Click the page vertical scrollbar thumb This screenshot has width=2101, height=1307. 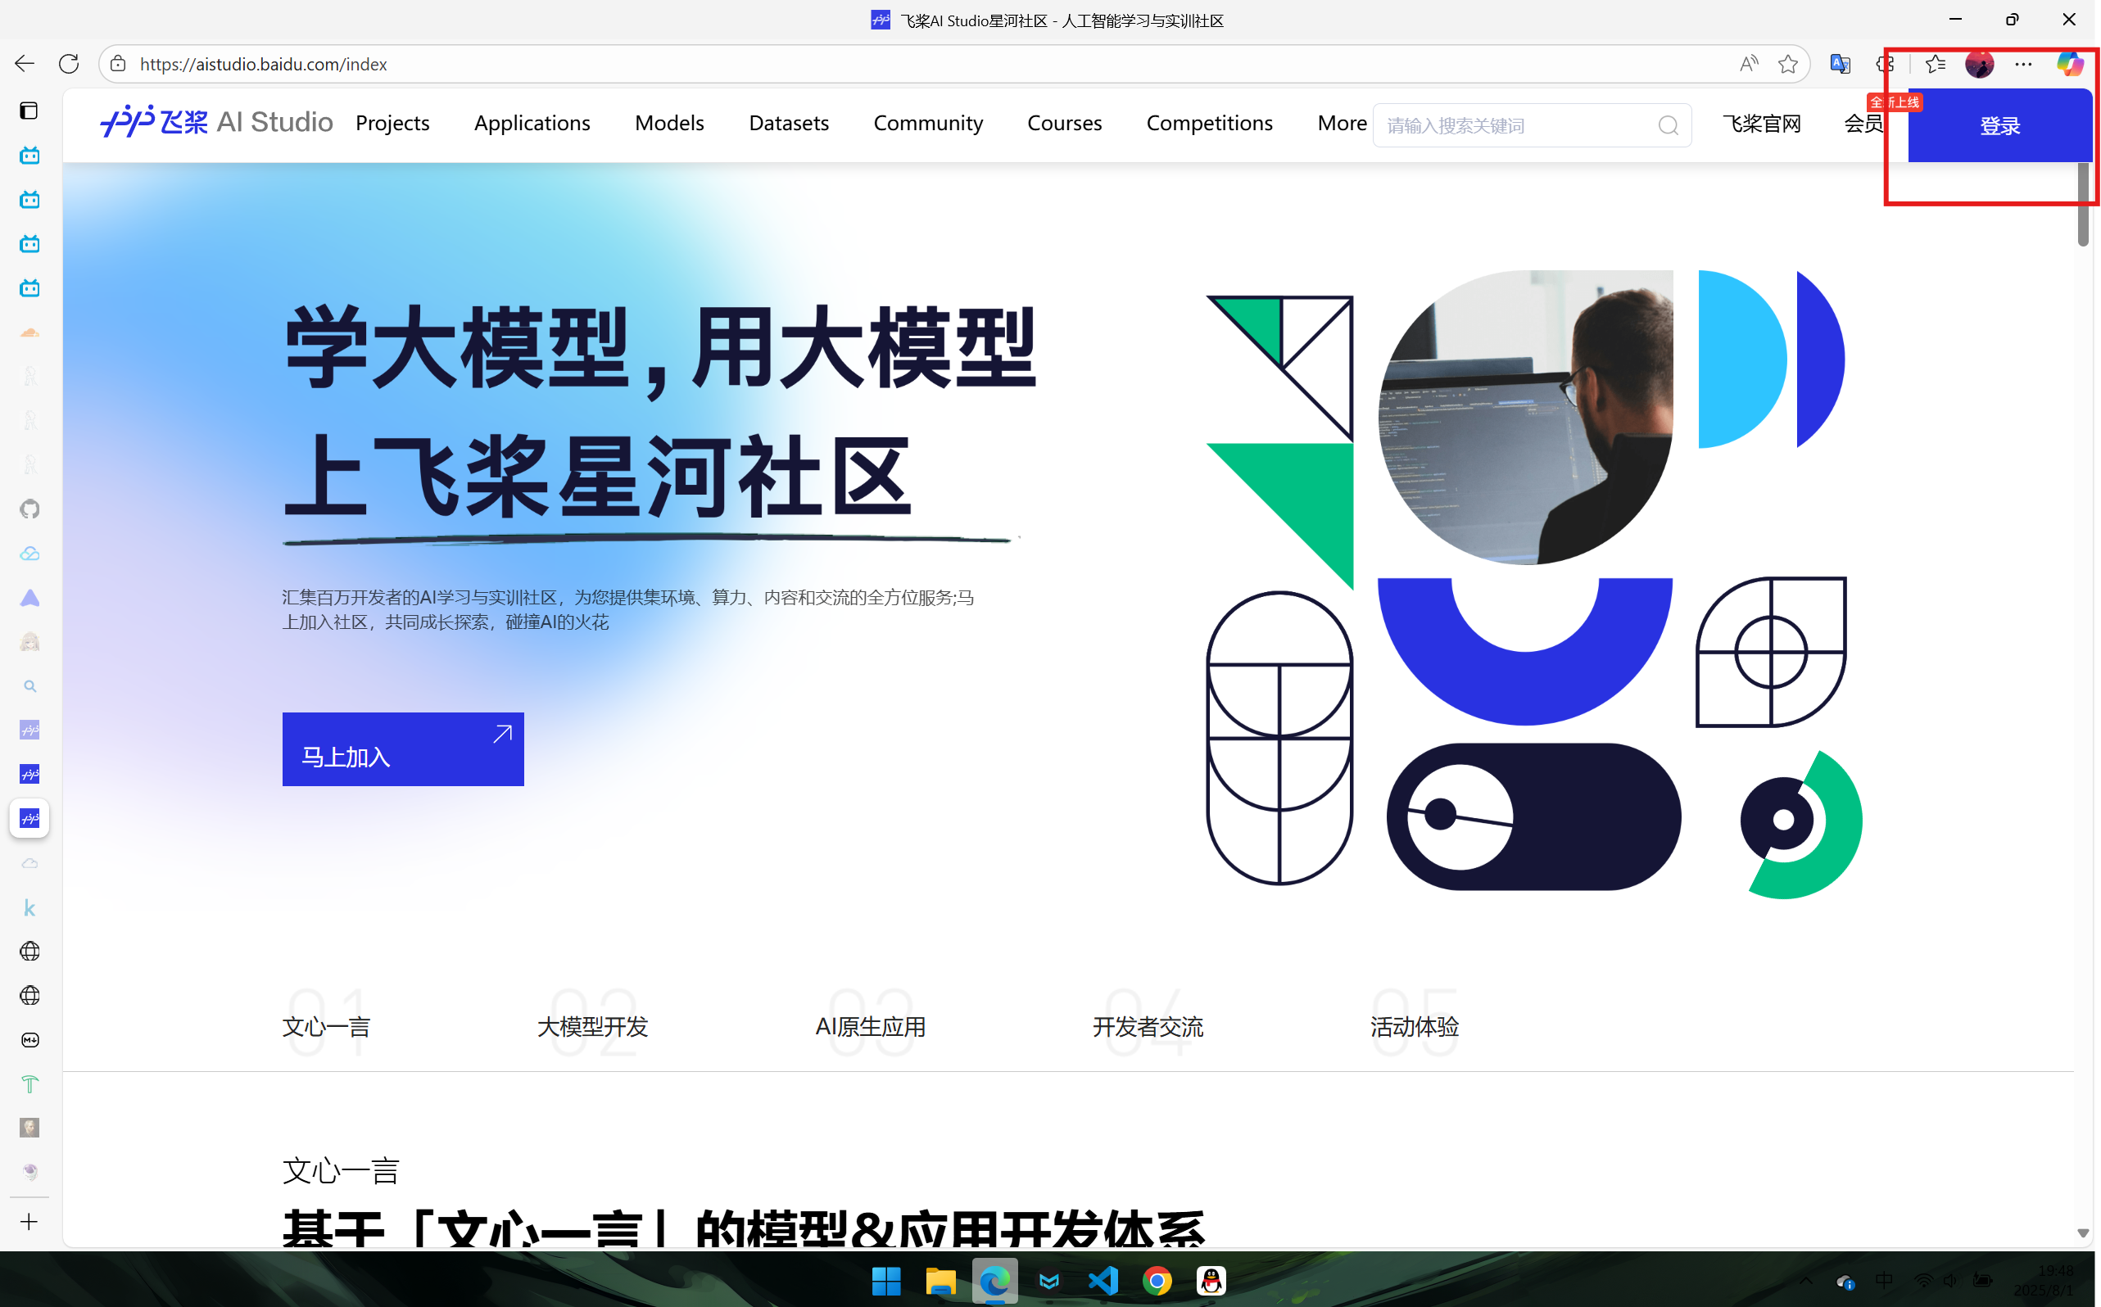point(2082,204)
